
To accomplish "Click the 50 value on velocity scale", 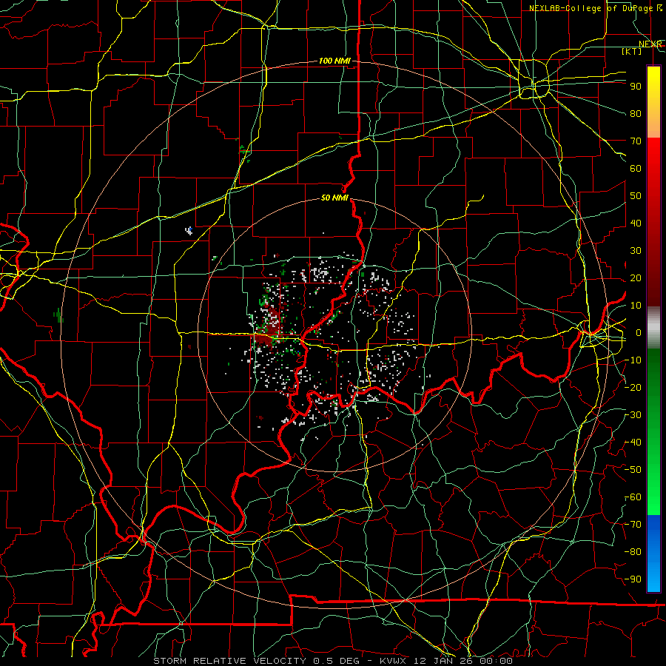I will coord(636,196).
